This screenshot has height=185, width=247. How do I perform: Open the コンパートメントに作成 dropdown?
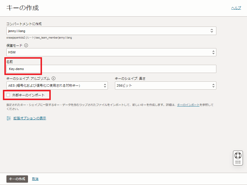[111, 31]
